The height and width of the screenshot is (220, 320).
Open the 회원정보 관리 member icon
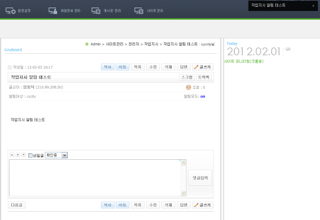click(53, 11)
